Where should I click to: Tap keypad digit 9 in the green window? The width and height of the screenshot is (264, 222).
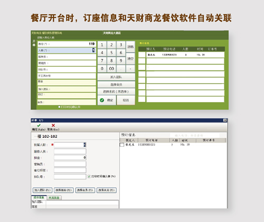[x=121, y=60]
